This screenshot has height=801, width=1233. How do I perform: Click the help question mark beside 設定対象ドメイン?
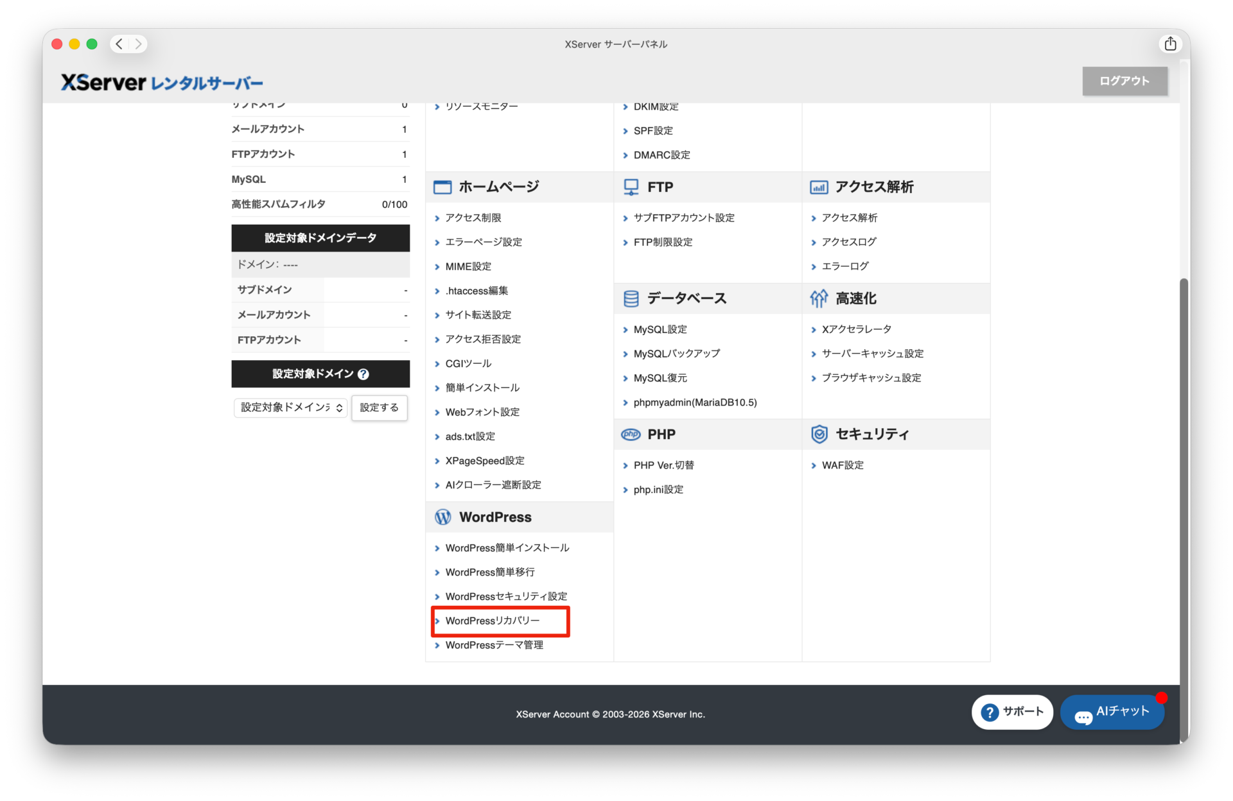click(x=363, y=374)
